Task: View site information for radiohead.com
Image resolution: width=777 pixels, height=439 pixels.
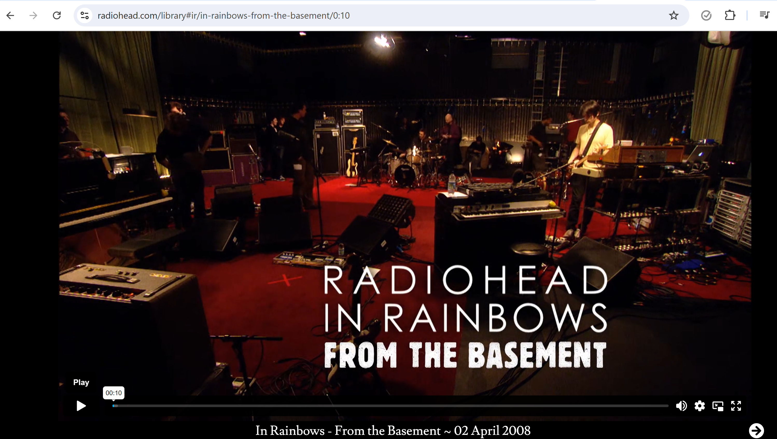Action: point(85,15)
